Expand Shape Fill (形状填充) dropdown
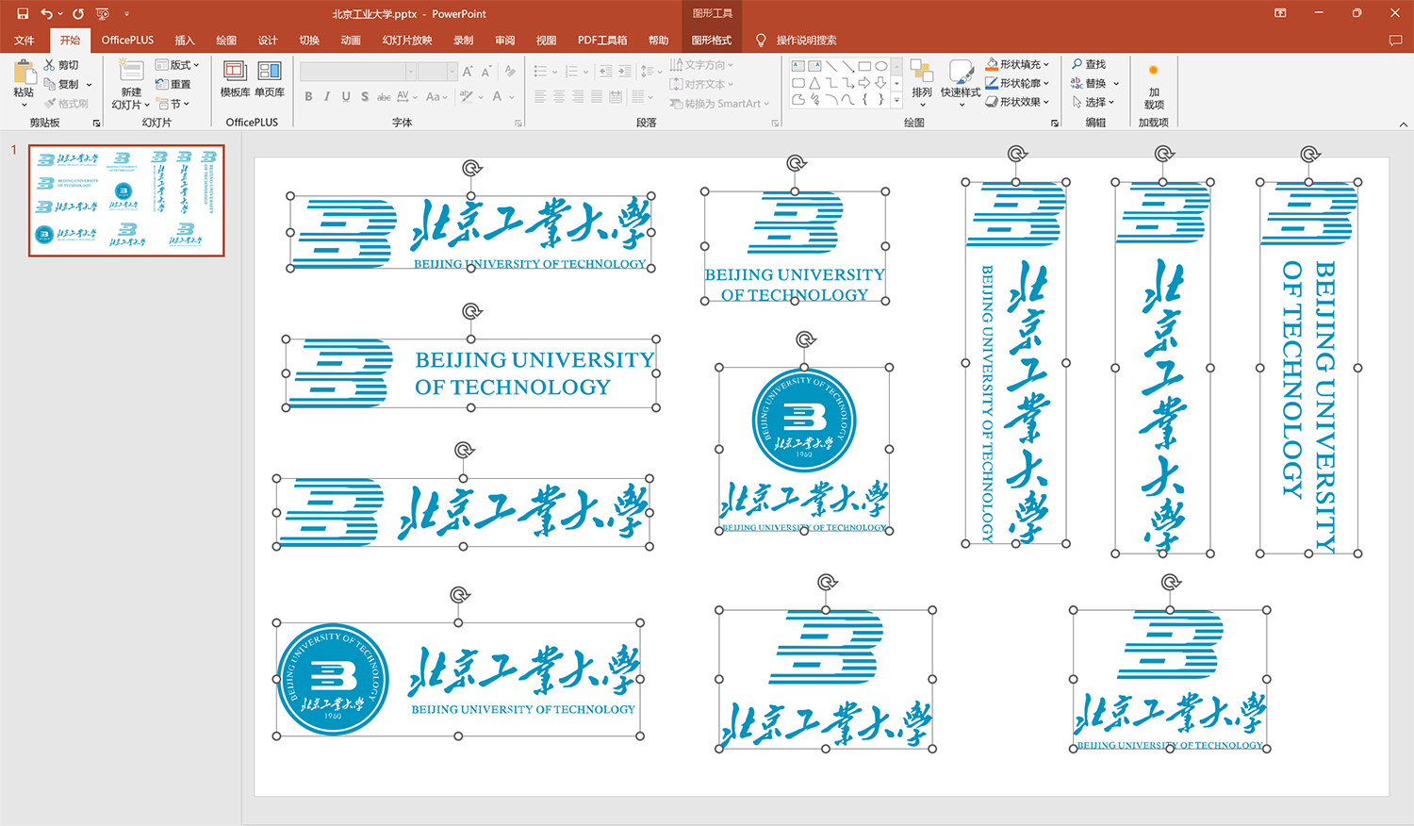This screenshot has height=826, width=1414. click(1046, 64)
